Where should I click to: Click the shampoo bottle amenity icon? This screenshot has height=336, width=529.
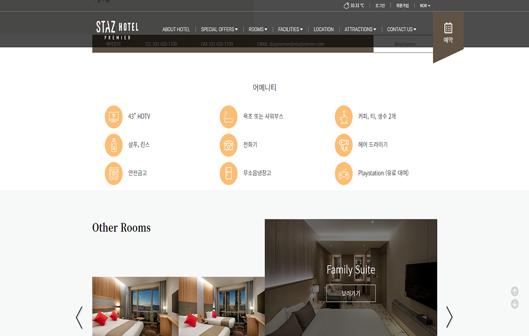pyautogui.click(x=114, y=145)
